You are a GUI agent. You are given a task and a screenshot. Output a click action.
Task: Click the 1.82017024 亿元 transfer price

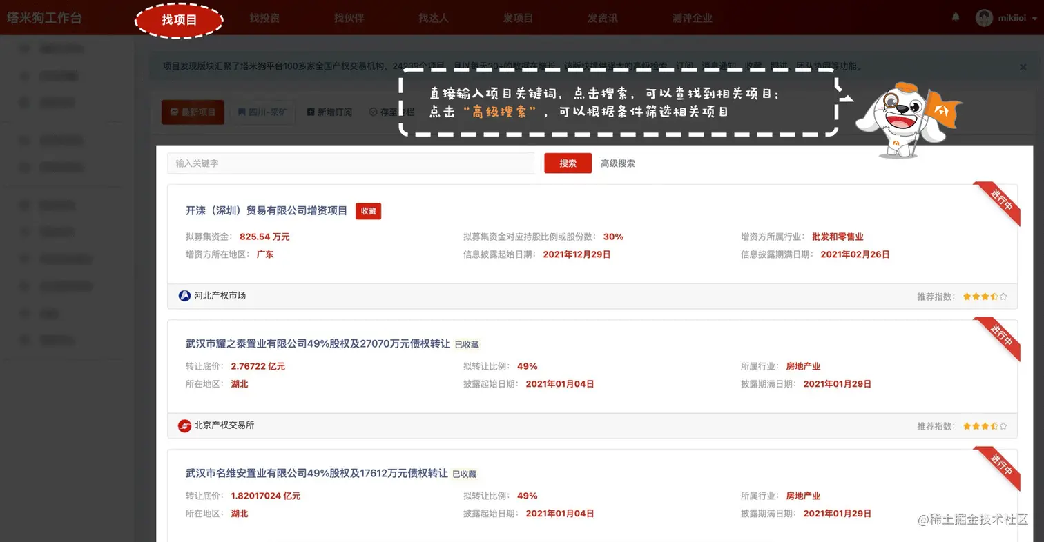coord(265,496)
